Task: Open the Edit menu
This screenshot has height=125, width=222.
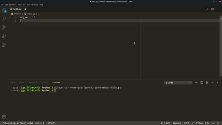Action: click(x=6, y=5)
